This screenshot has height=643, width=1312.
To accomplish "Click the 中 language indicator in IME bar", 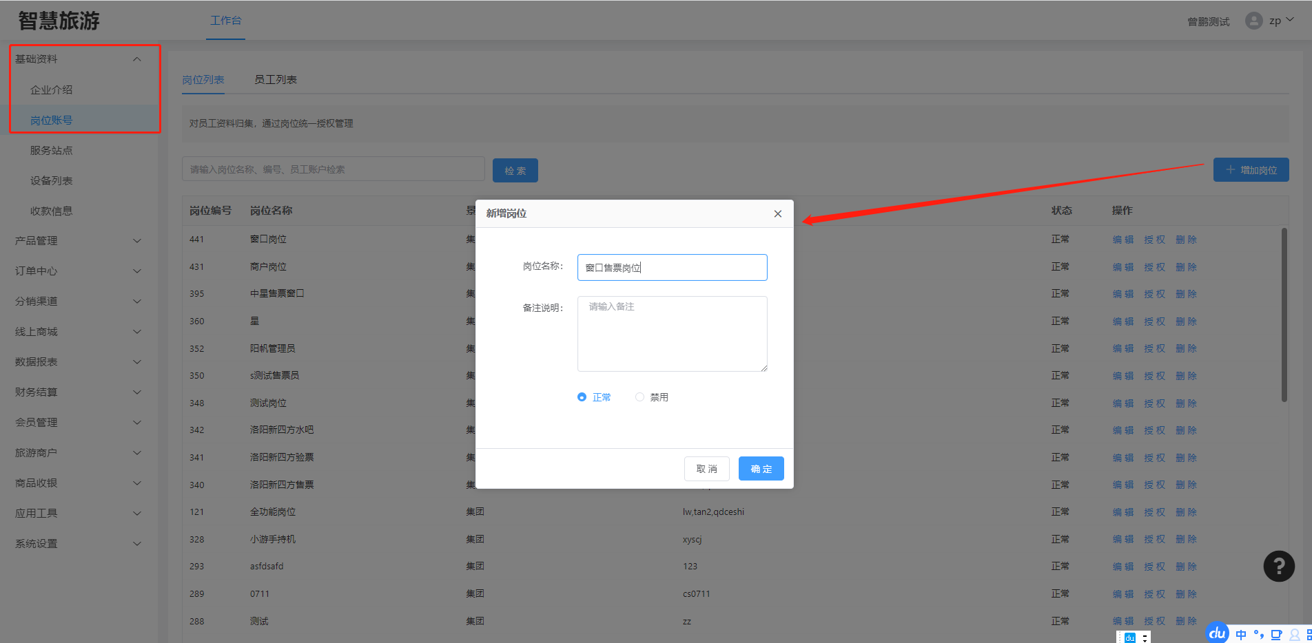I will point(1241,635).
